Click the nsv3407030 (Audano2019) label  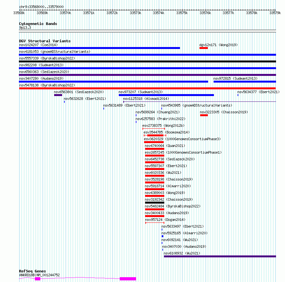pos(184,246)
